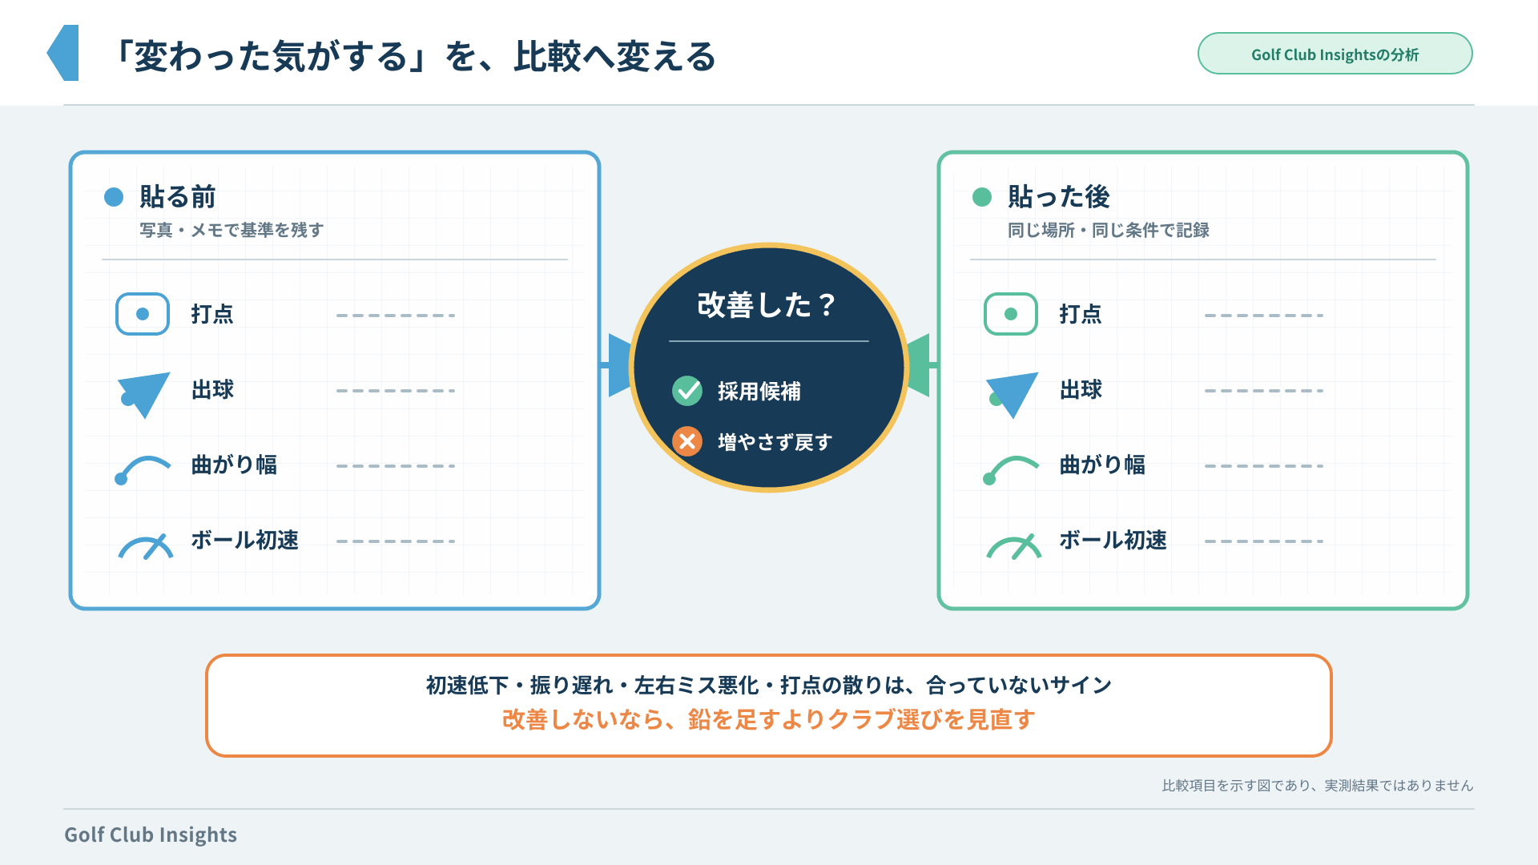This screenshot has height=865, width=1538.
Task: Click the 打点 icon in the 貼る前 panel
Action: (143, 314)
